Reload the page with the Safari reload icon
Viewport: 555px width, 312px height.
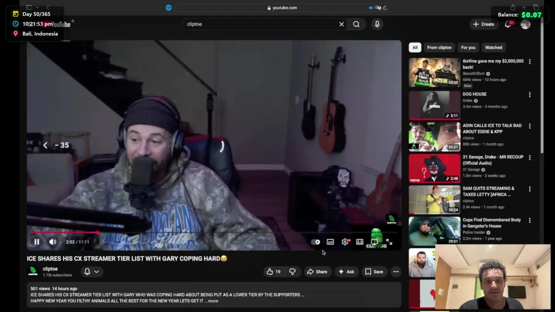pyautogui.click(x=385, y=8)
